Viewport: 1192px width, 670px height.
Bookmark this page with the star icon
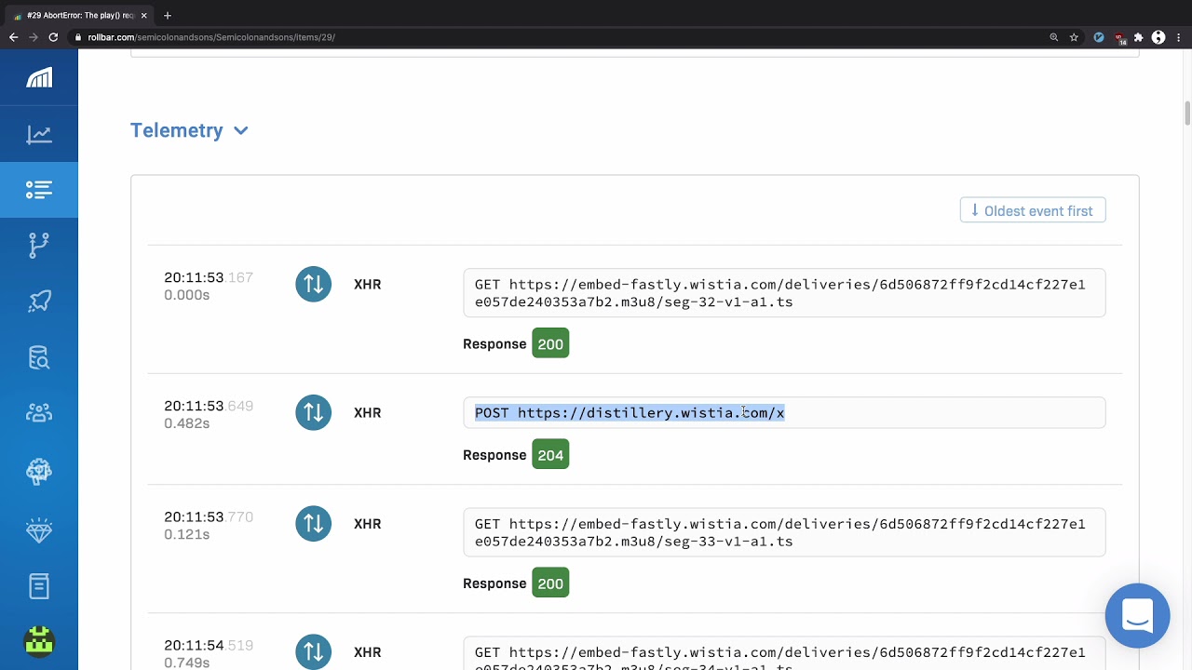click(x=1074, y=37)
